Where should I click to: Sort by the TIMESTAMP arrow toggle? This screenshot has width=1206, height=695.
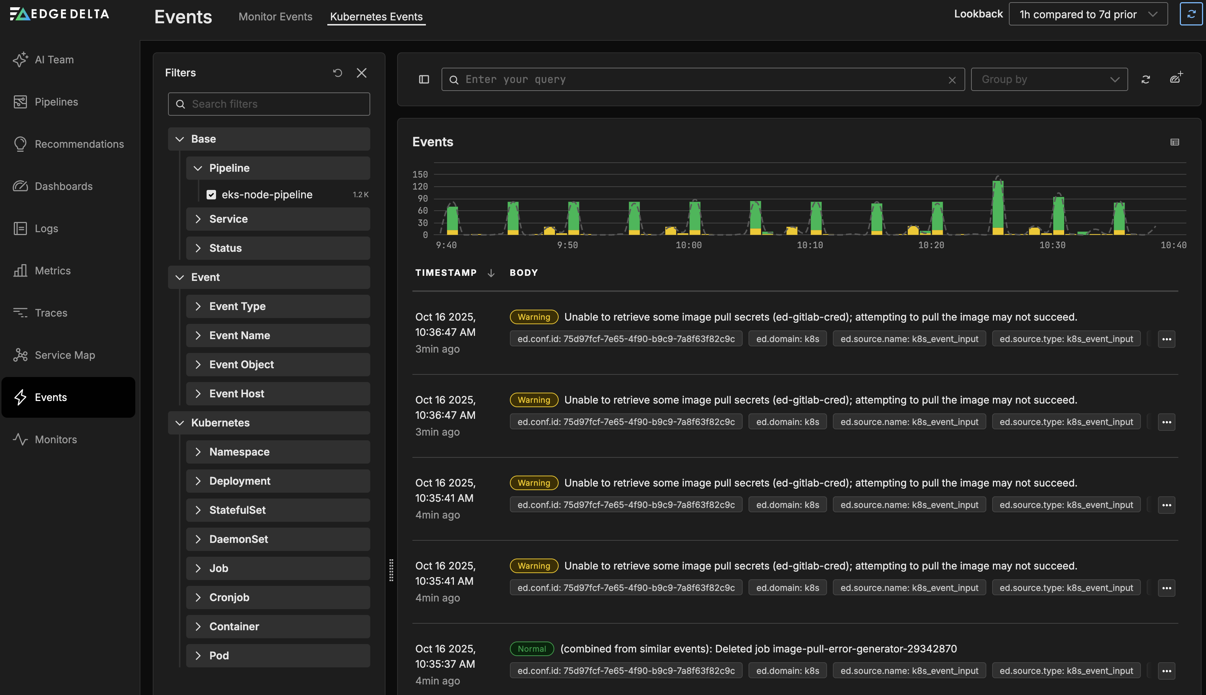(490, 273)
